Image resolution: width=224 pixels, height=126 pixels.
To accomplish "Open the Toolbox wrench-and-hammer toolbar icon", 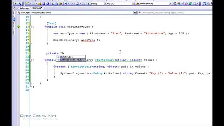I will pos(187,4).
